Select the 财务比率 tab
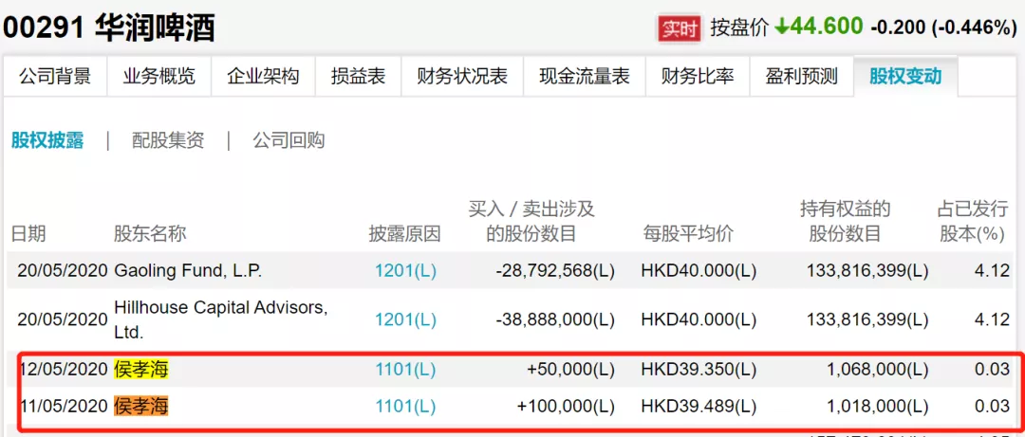 point(698,77)
